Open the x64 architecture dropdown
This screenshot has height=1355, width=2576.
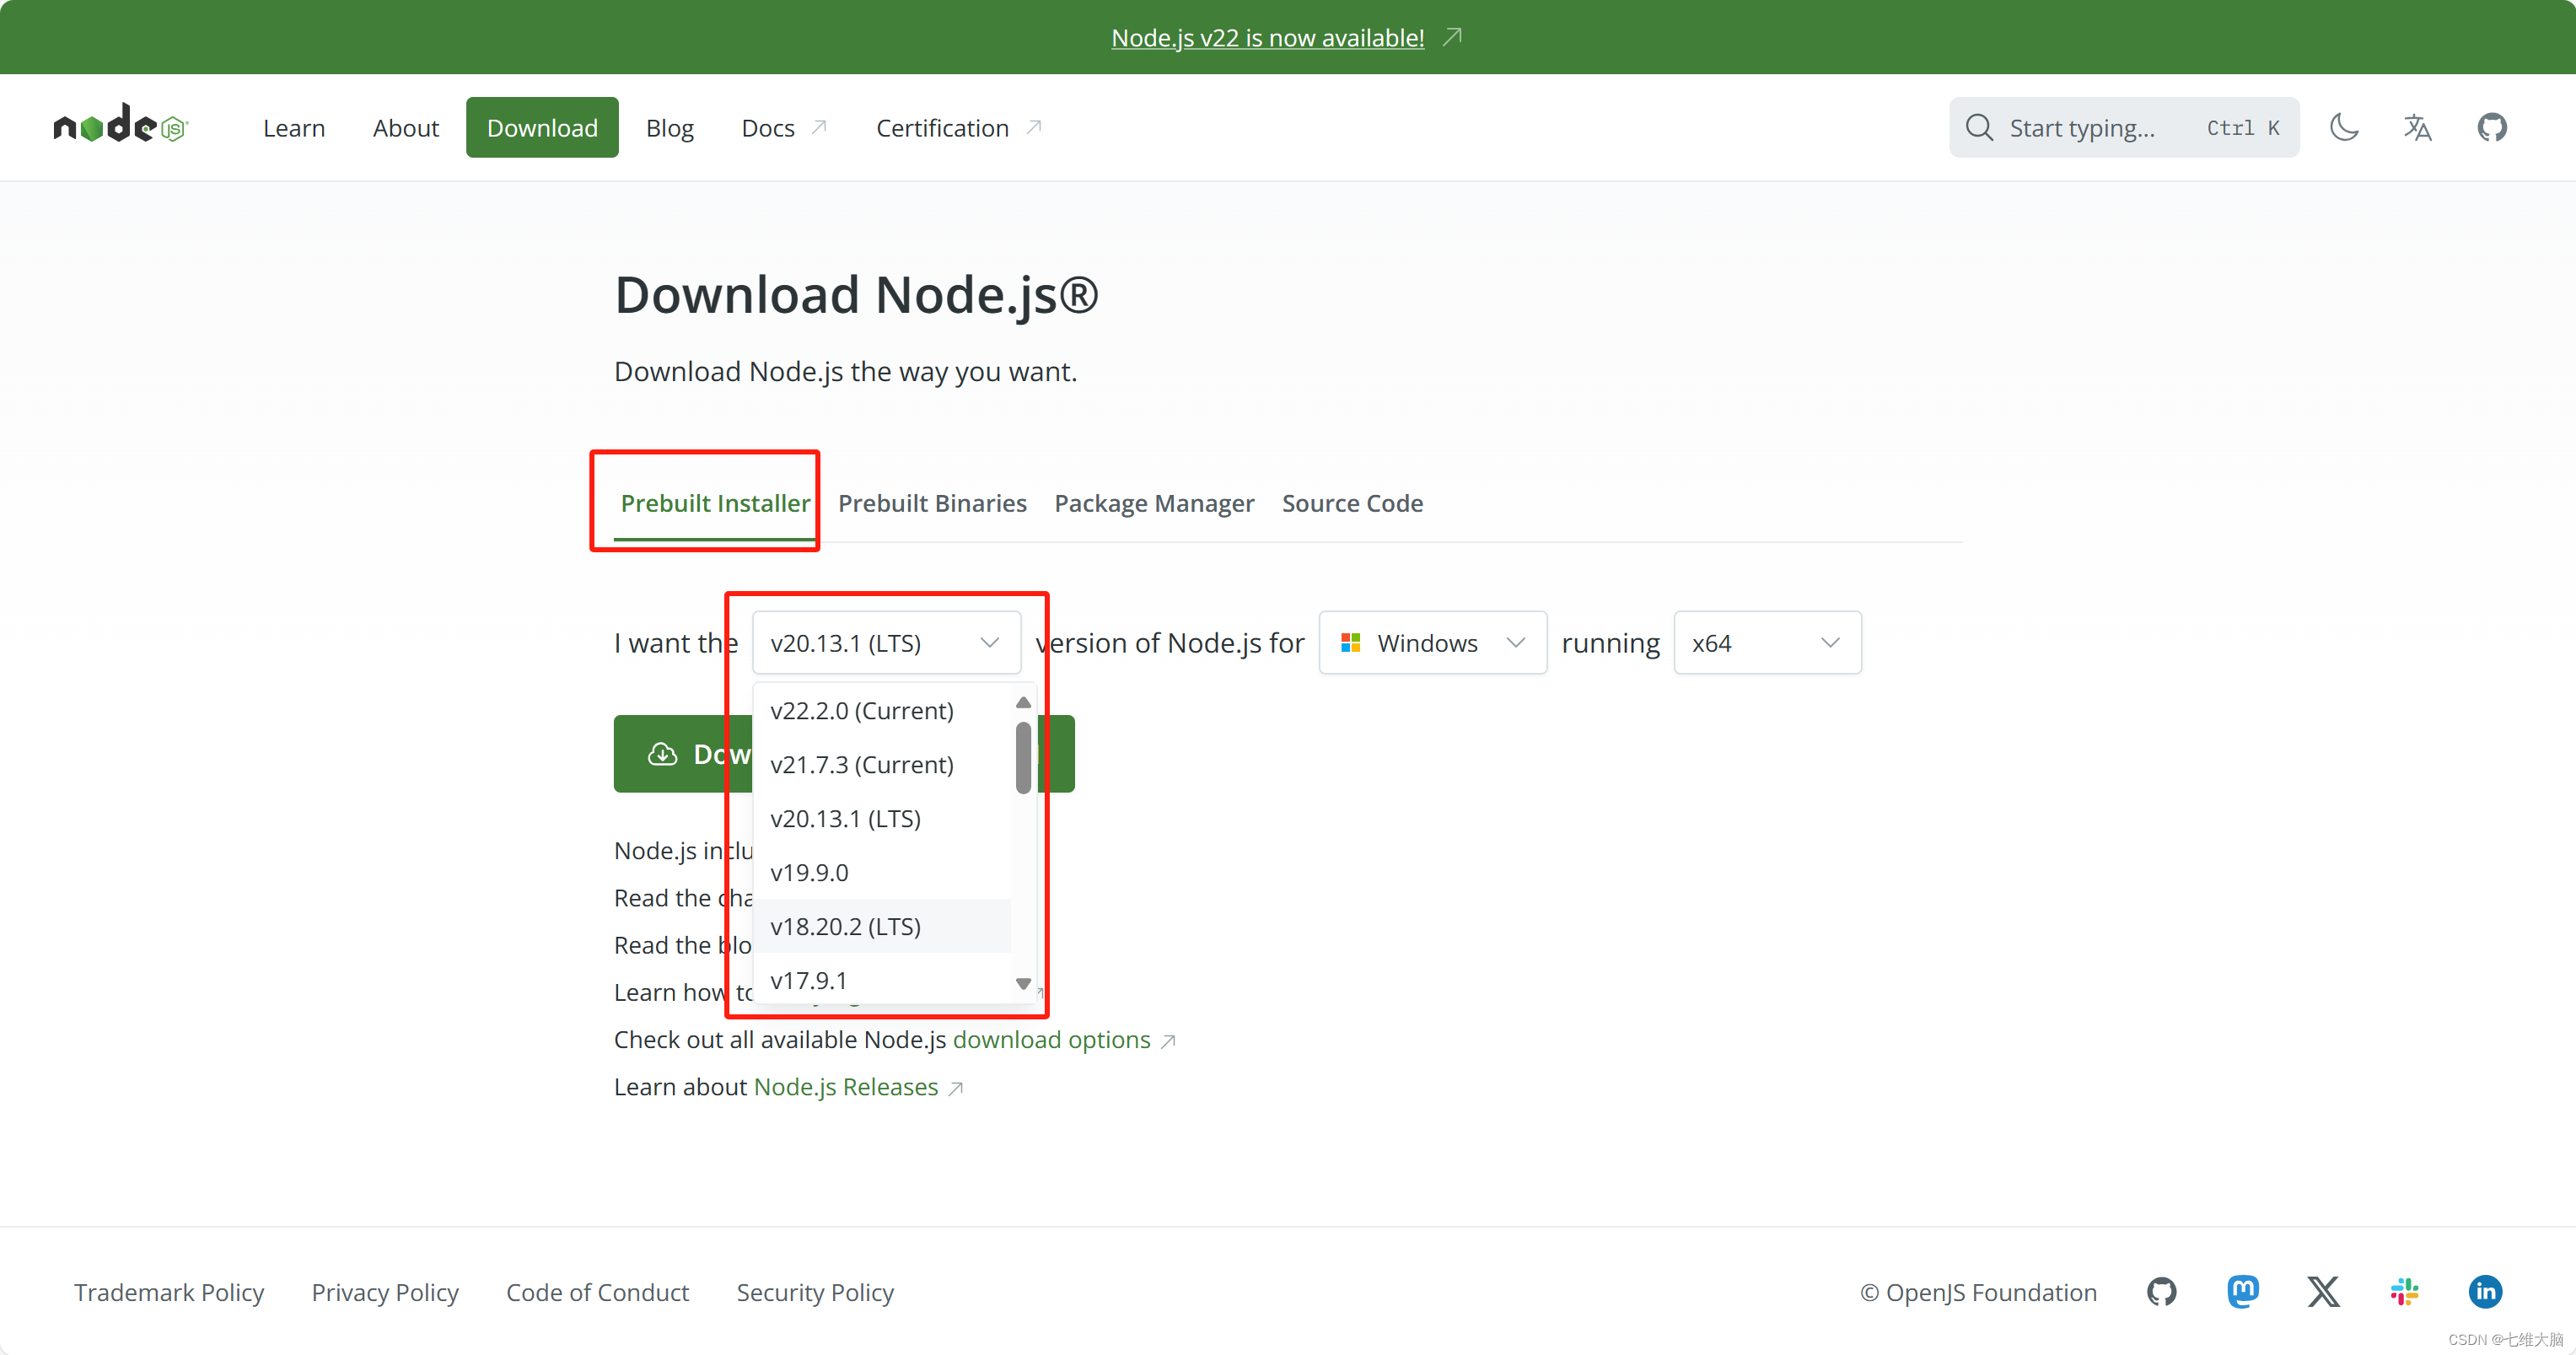click(x=1767, y=642)
